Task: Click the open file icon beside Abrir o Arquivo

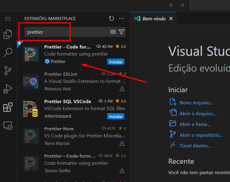Action: [173, 113]
